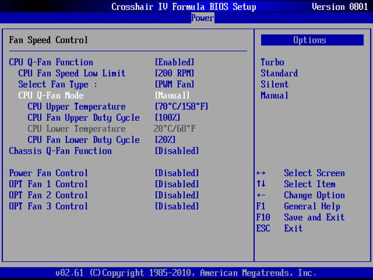Click the Change Option help text
This screenshot has height=280, width=373.
(x=314, y=195)
